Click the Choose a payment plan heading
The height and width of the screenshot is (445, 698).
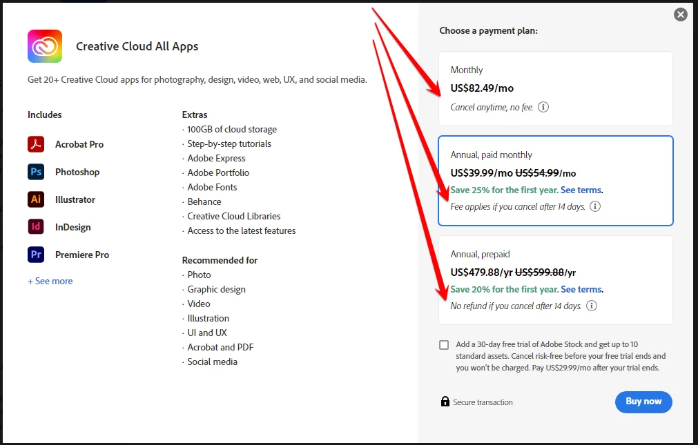coord(488,31)
